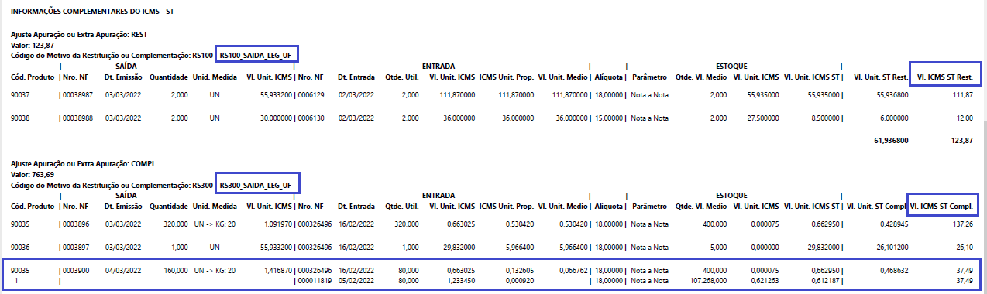The width and height of the screenshot is (987, 294).
Task: Click product code 90038 row
Action: pyautogui.click(x=492, y=118)
